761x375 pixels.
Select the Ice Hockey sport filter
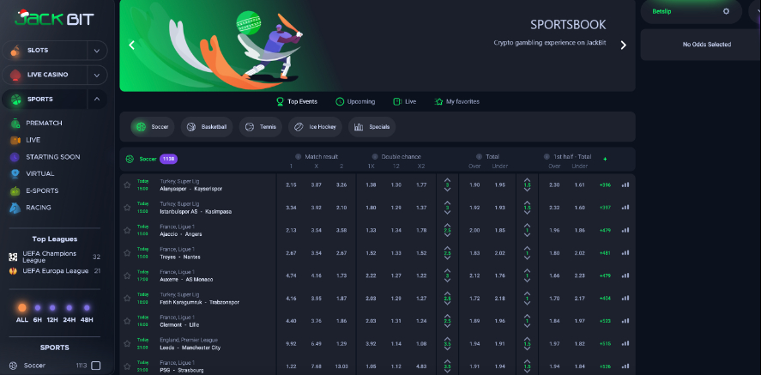point(315,127)
